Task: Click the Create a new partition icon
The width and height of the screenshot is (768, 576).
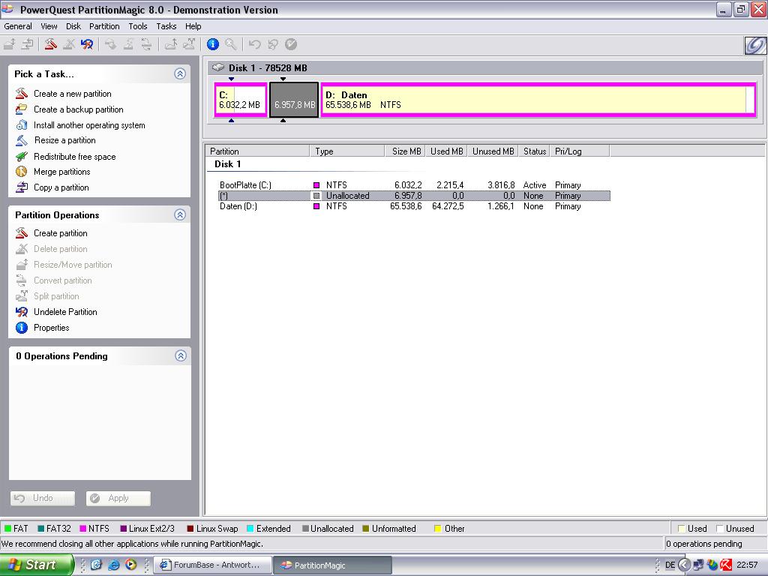Action: point(22,93)
